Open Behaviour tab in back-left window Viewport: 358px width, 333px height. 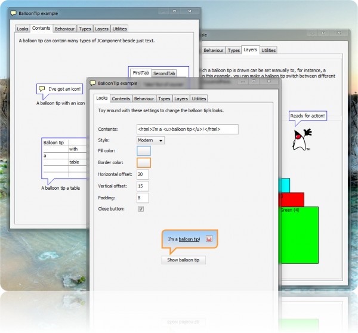pos(64,29)
